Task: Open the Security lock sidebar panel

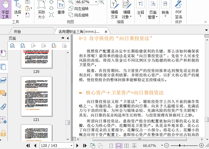Action: [3, 133]
